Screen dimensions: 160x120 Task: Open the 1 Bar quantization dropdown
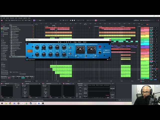pos(29,20)
